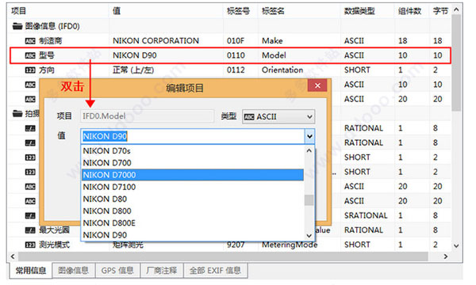Click the folder icon of 图像信息 (IFD0)
Image resolution: width=476 pixels, height=285 pixels.
click(17, 26)
